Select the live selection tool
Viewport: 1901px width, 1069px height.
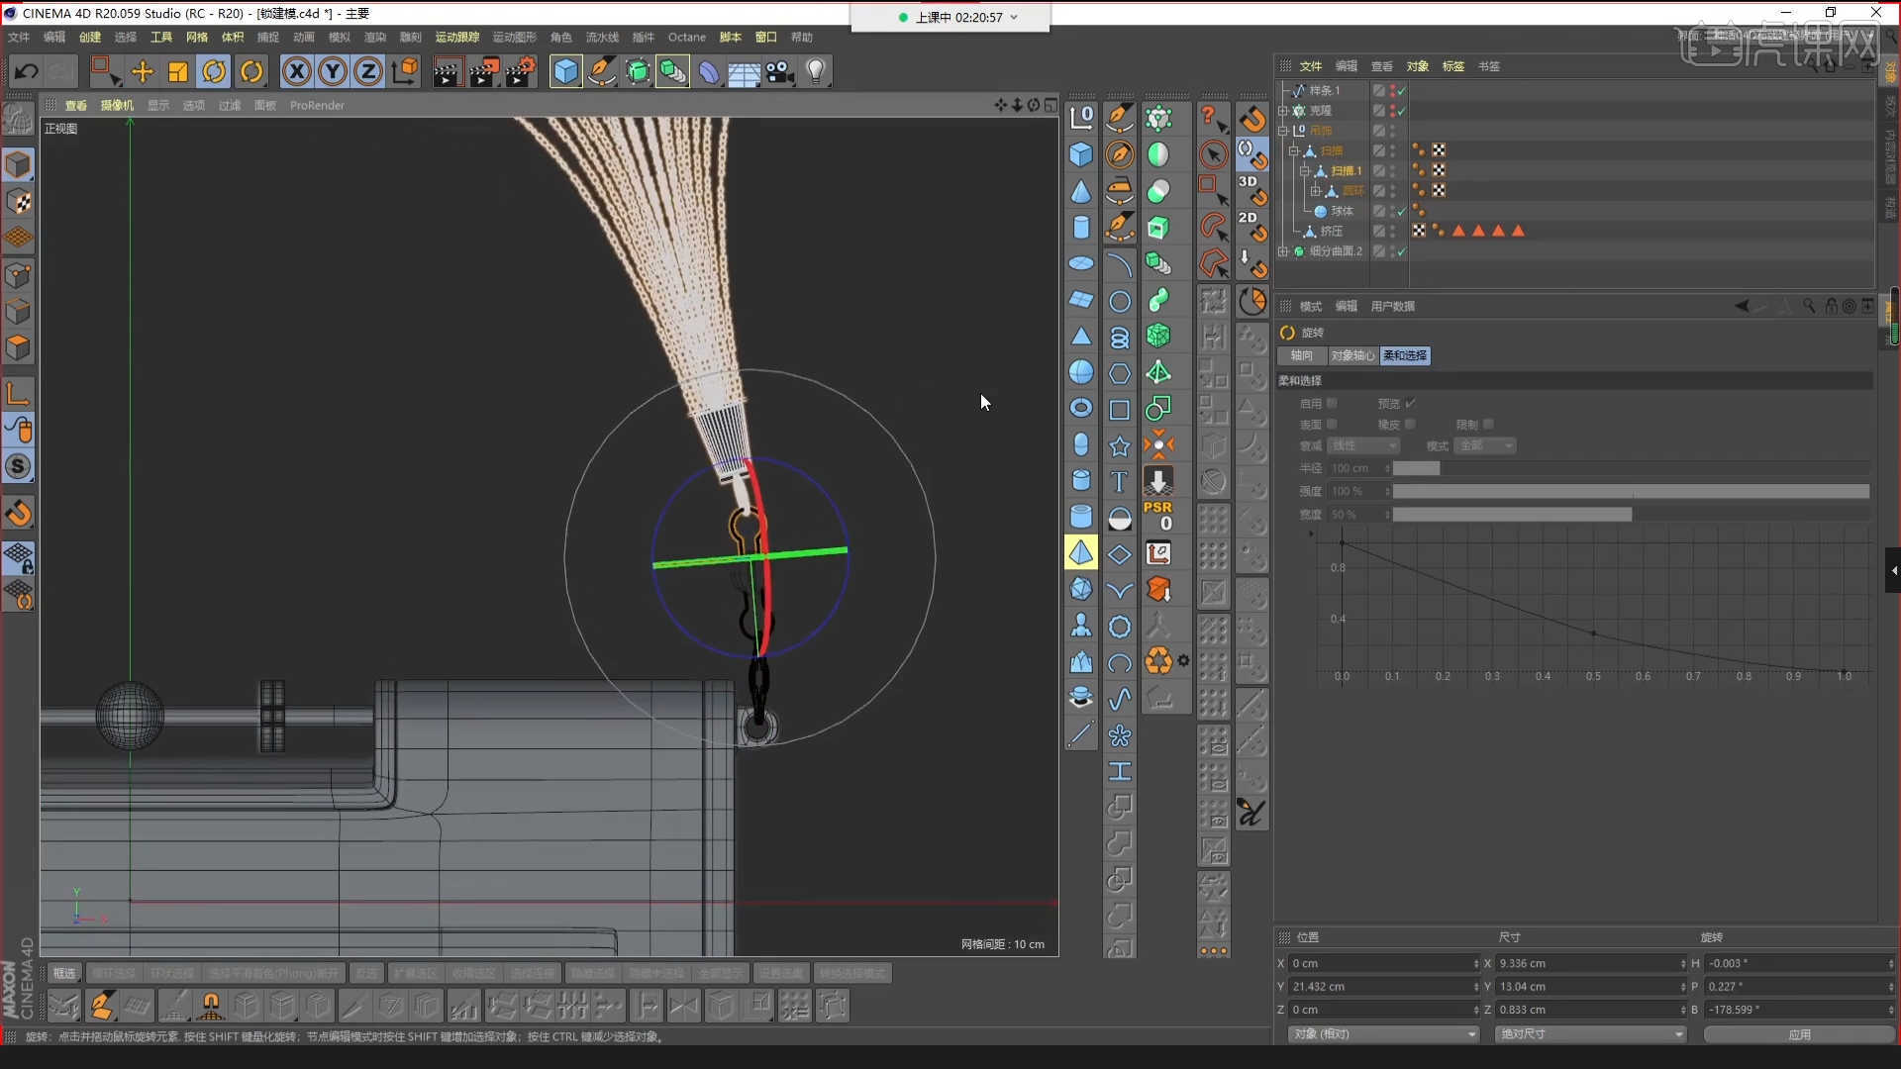(x=105, y=71)
